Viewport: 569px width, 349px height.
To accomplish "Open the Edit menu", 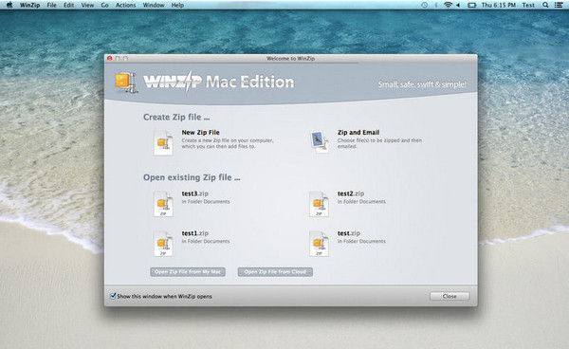I will [x=68, y=5].
